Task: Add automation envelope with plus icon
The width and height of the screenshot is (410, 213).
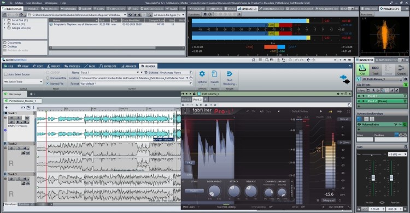Action: 359,129
